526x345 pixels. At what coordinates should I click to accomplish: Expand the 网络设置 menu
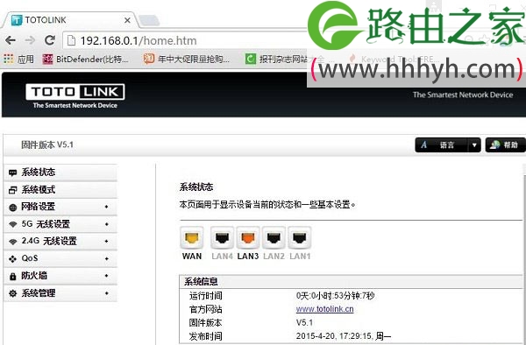(60, 207)
